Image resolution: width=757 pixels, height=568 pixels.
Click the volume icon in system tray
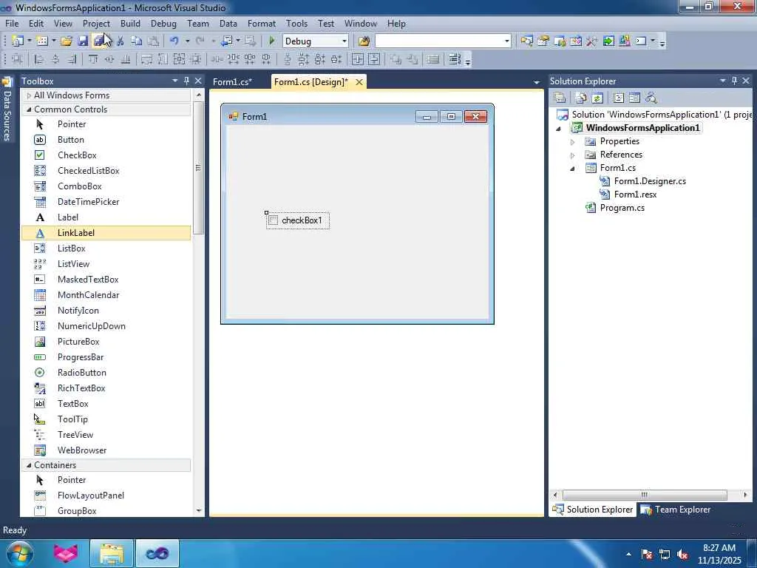[x=682, y=554]
